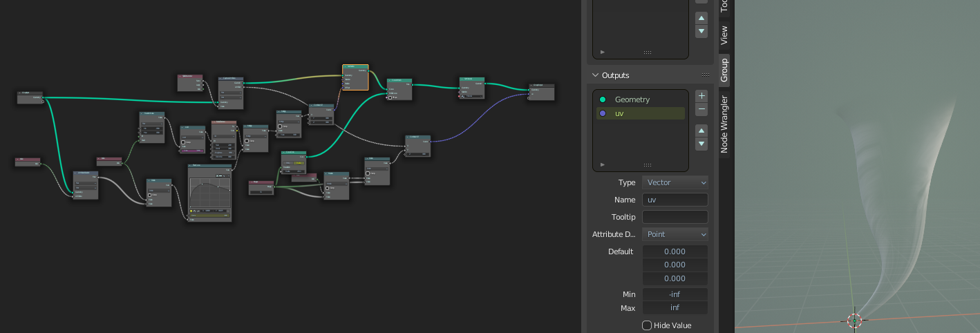Enable the Hide Value checkbox

647,325
